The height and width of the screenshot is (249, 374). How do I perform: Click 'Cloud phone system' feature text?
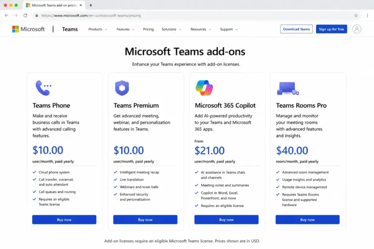point(54,172)
